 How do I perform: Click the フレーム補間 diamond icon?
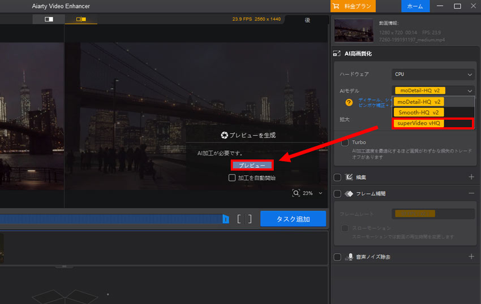click(349, 194)
